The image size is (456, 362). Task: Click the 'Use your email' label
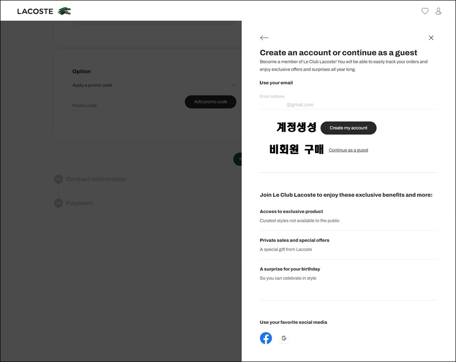coord(276,83)
